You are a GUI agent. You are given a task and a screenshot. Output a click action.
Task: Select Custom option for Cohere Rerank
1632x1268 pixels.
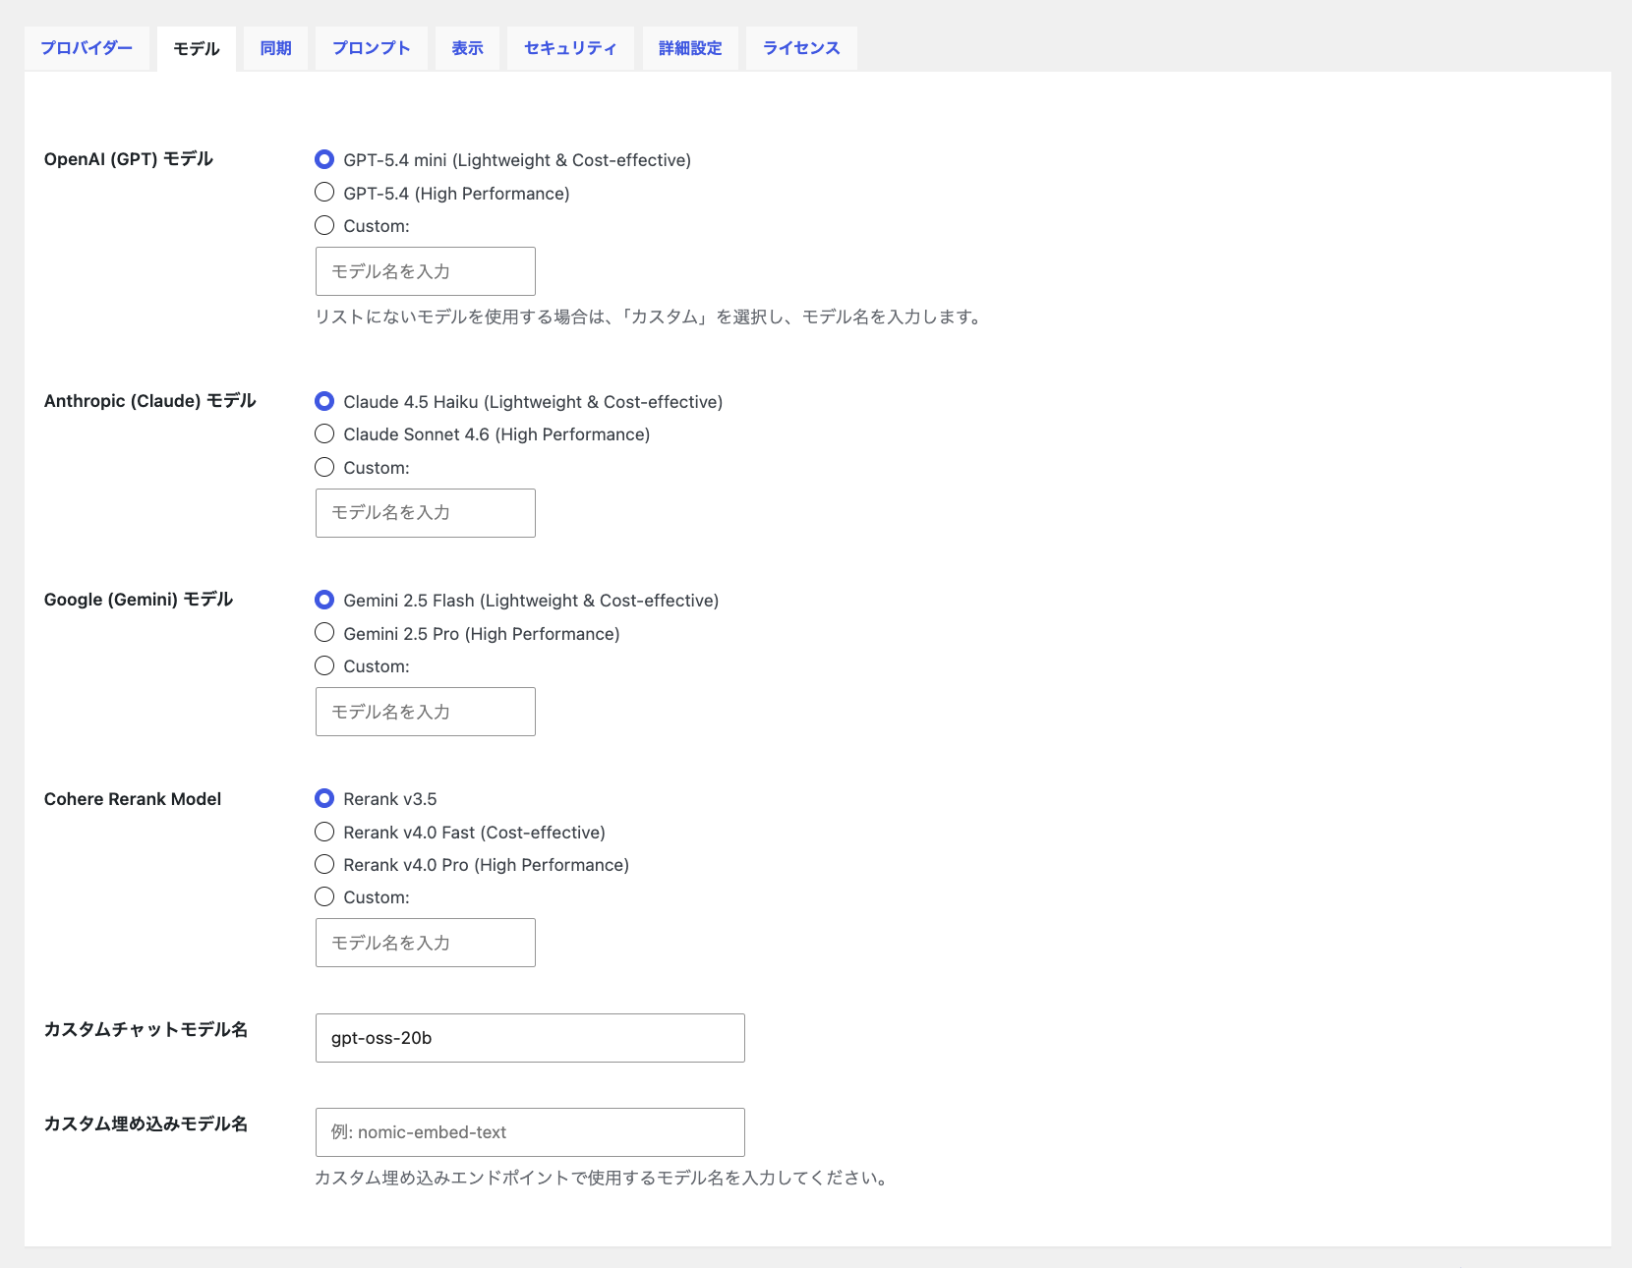324,896
